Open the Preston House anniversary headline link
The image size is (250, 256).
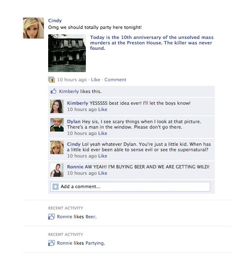coord(152,43)
